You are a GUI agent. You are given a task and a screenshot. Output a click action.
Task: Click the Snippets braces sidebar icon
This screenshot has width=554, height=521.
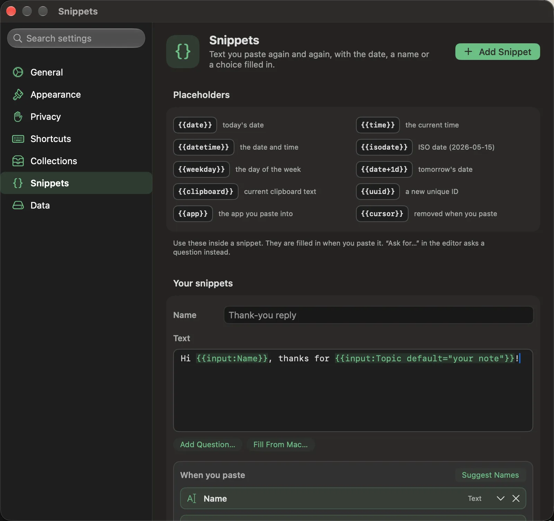(x=18, y=183)
